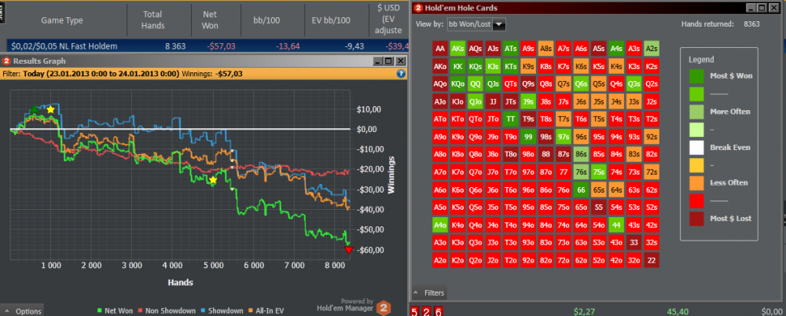Click the Hold'em Manager 2 logo
This screenshot has height=316, width=786.
pyautogui.click(x=384, y=307)
